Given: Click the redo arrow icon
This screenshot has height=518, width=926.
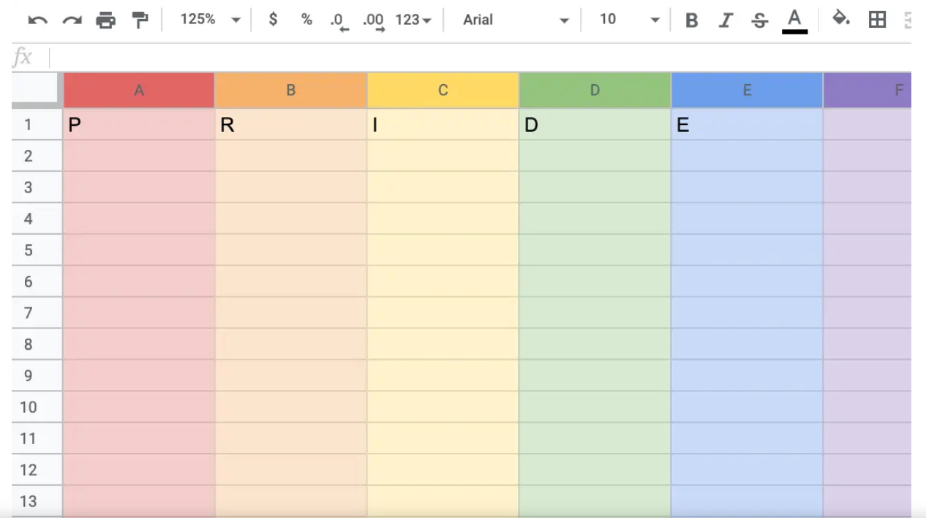Looking at the screenshot, I should [x=72, y=20].
